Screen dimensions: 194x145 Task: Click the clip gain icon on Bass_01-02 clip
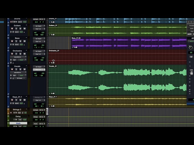72,47
